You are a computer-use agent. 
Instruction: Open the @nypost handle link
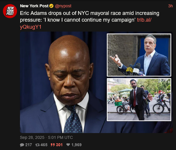coord(63,6)
